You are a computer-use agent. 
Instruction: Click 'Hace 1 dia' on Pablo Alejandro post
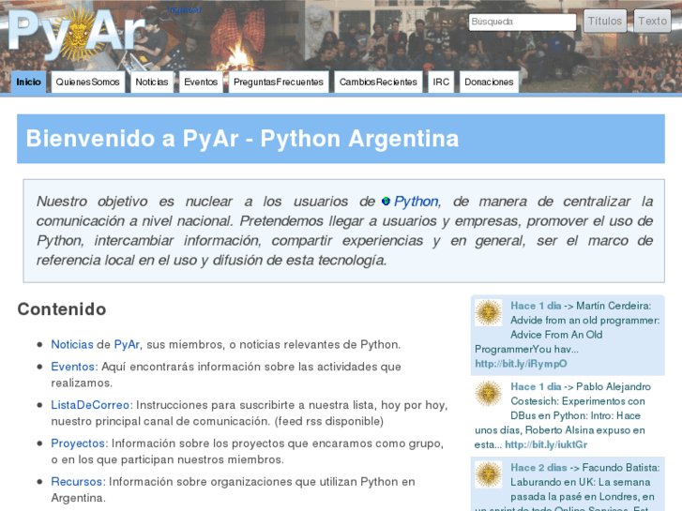[536, 386]
